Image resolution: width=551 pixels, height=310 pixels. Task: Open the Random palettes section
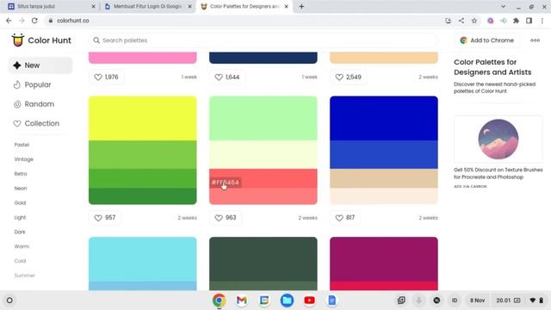pos(34,104)
